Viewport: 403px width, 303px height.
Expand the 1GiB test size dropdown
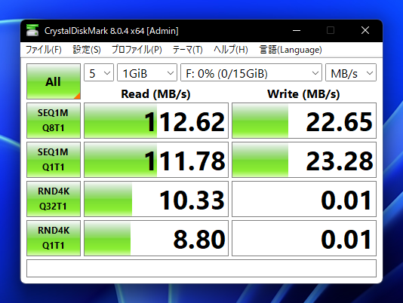click(147, 72)
